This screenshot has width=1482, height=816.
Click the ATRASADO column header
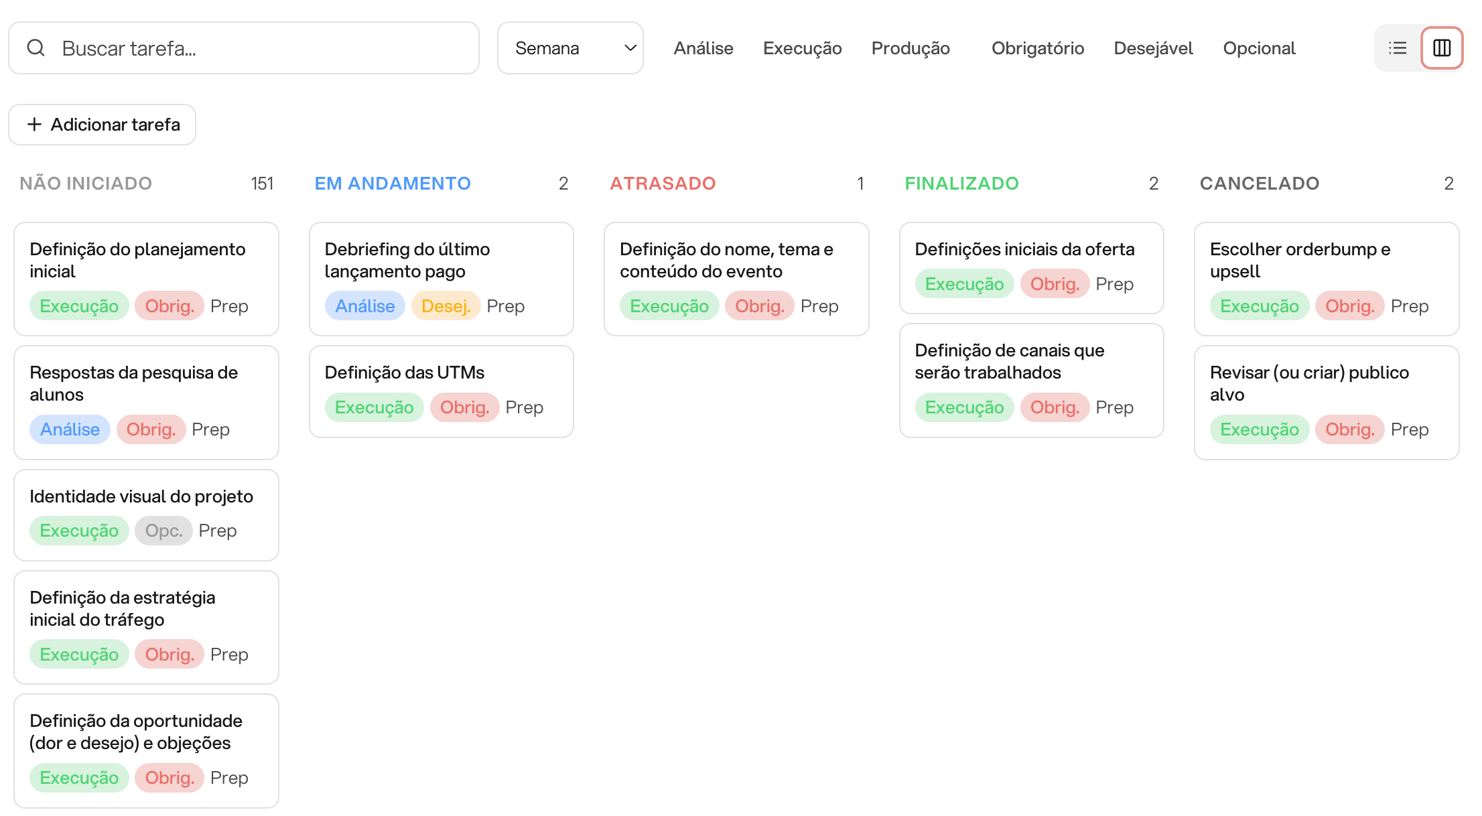point(663,183)
